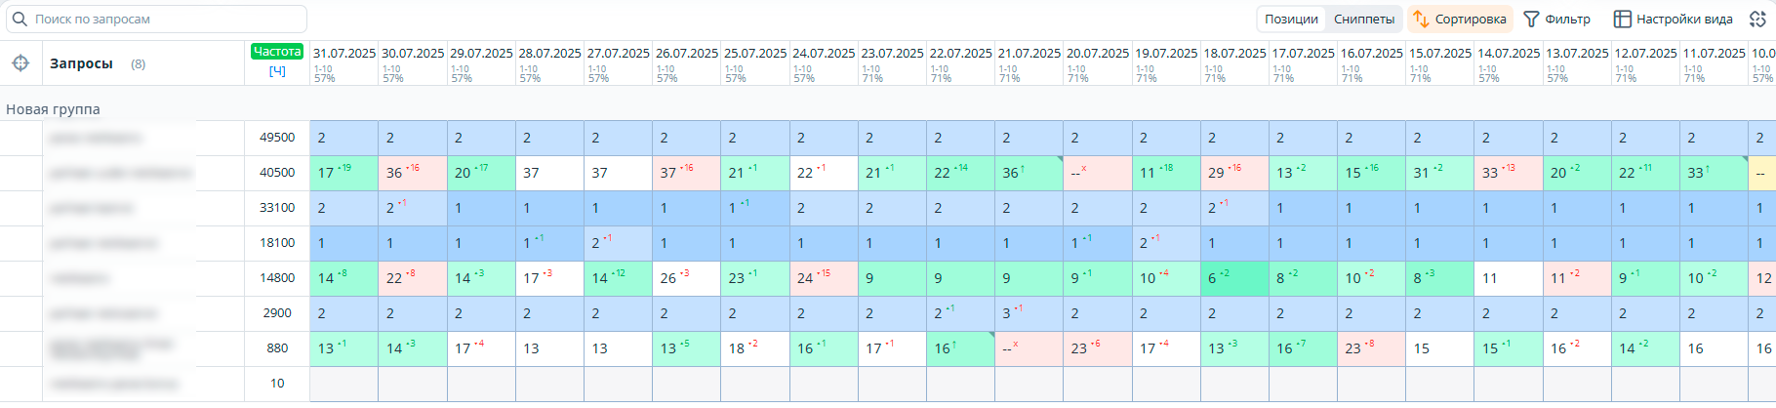The image size is (1776, 408).
Task: Click the refresh icon at far right
Action: tap(1757, 19)
